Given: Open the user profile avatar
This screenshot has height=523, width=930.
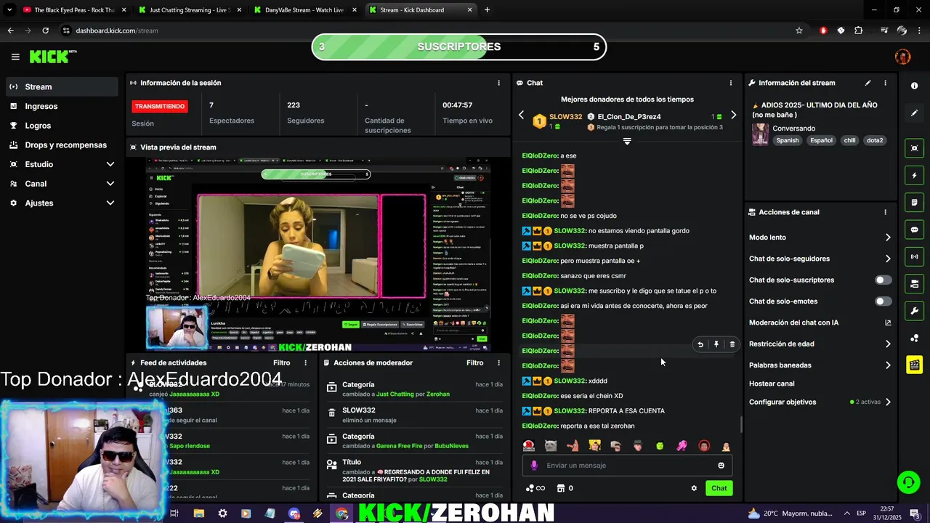Looking at the screenshot, I should tap(902, 57).
